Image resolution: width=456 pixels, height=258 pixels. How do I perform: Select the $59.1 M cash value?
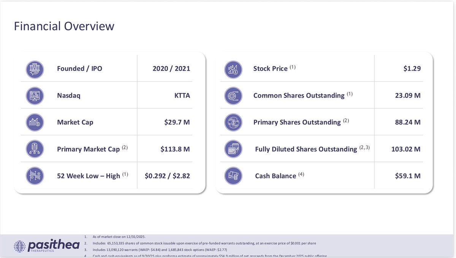click(x=408, y=176)
